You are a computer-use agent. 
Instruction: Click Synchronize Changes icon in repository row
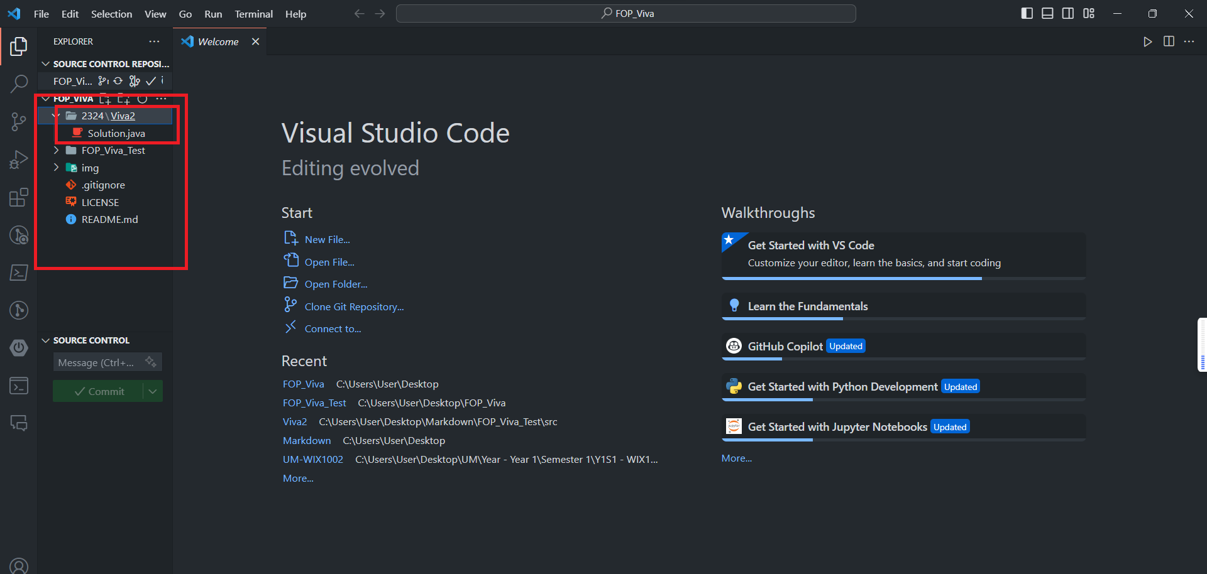pos(118,81)
